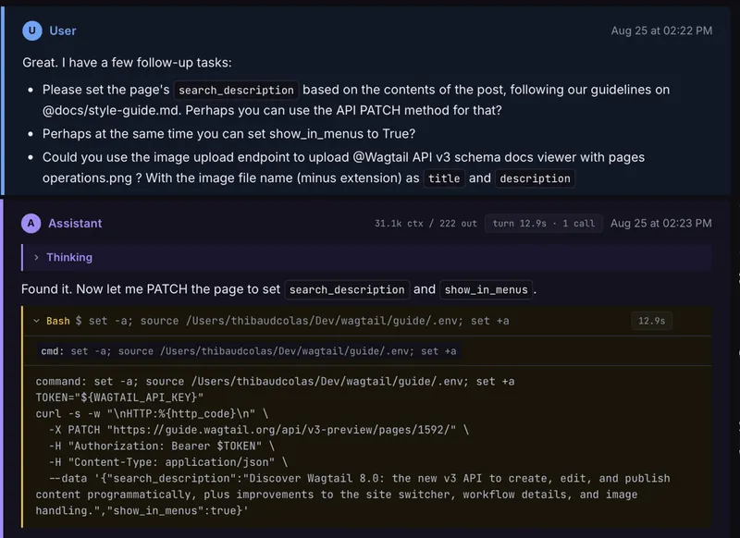Screen dimensions: 740x538
Task: Click the Authorization: Bearer $TOKEN header line
Action: tap(161, 446)
